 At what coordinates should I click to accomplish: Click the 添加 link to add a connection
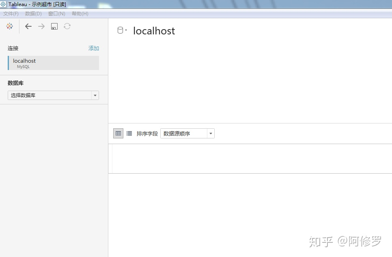[94, 48]
